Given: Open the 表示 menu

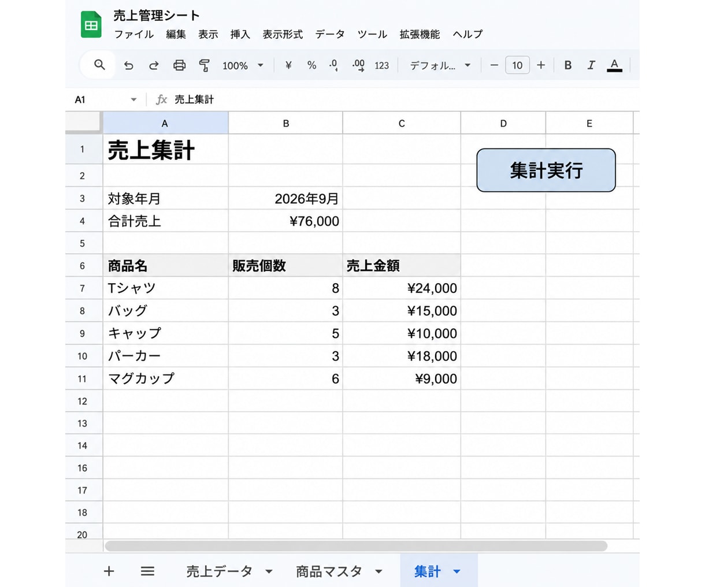Looking at the screenshot, I should pos(208,34).
